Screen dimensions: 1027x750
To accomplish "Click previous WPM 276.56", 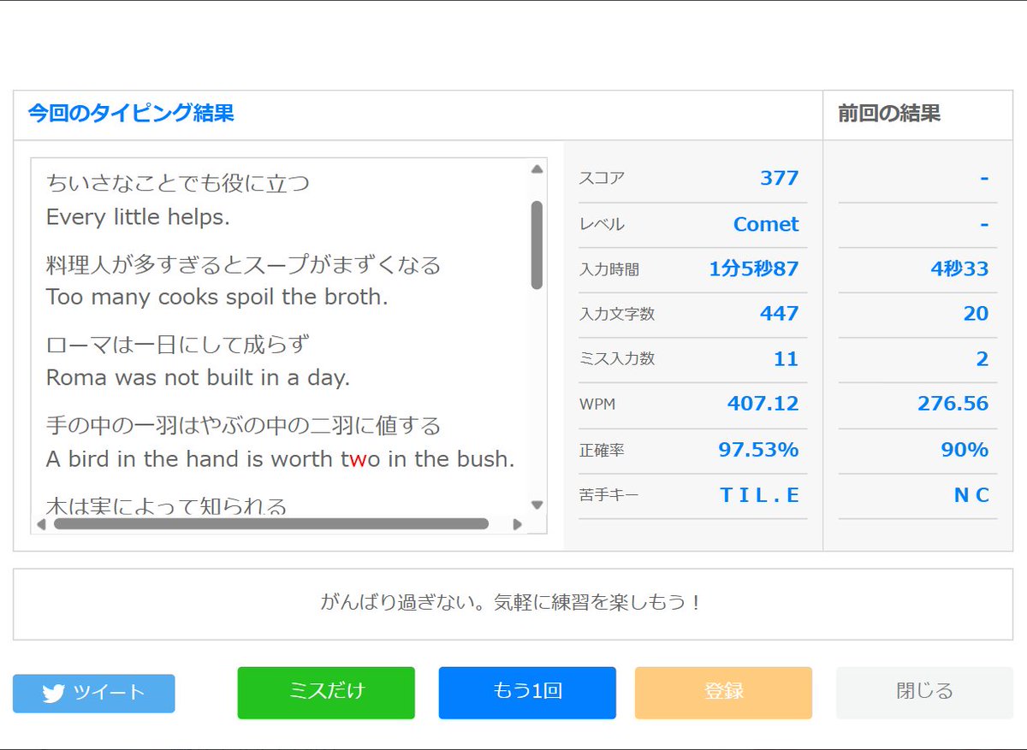I will coord(953,404).
